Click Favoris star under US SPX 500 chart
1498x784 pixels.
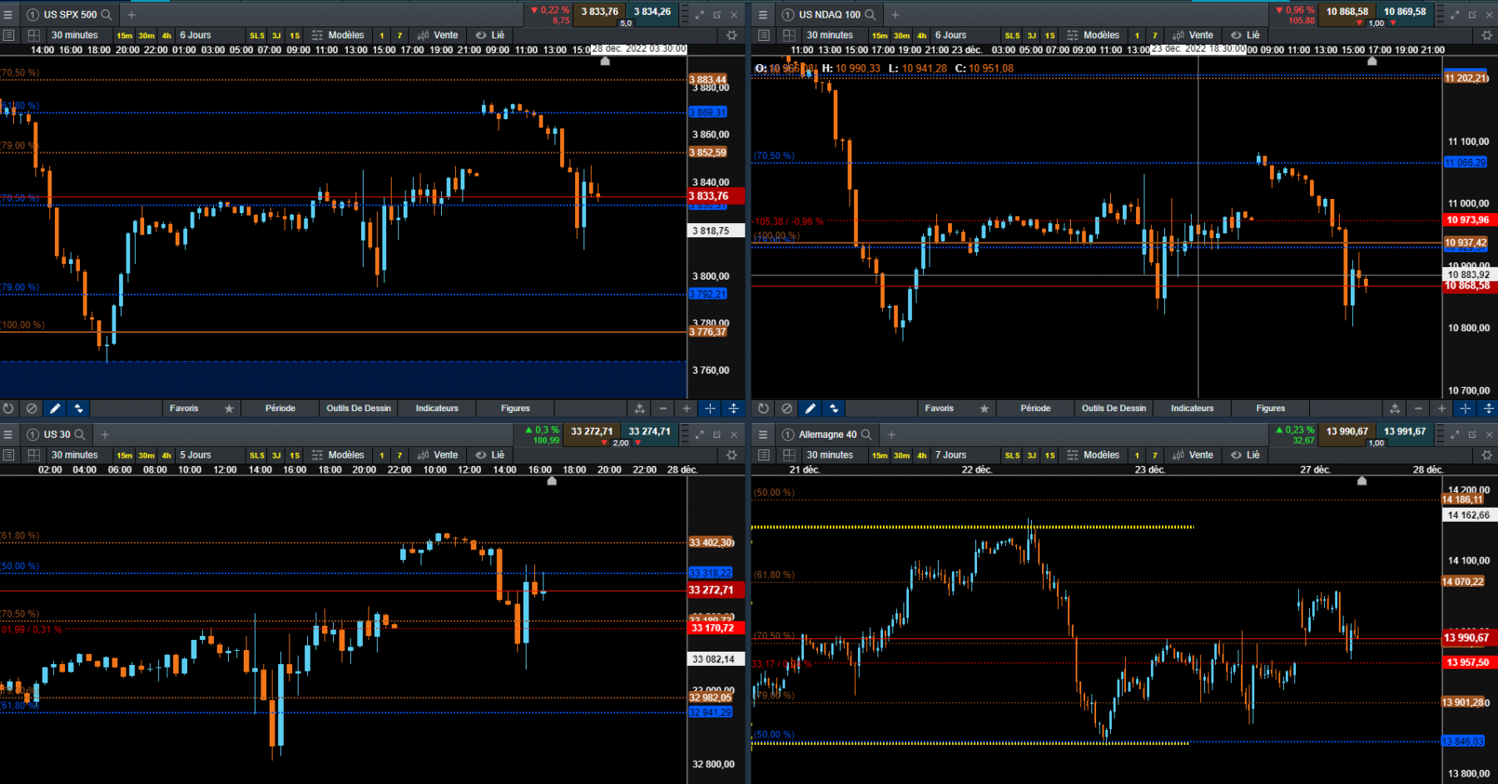click(229, 409)
